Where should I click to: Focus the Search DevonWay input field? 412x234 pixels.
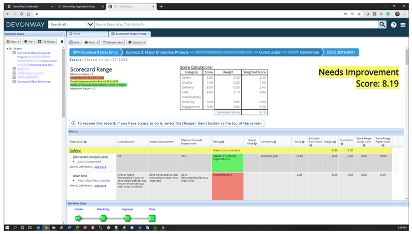tap(236, 24)
